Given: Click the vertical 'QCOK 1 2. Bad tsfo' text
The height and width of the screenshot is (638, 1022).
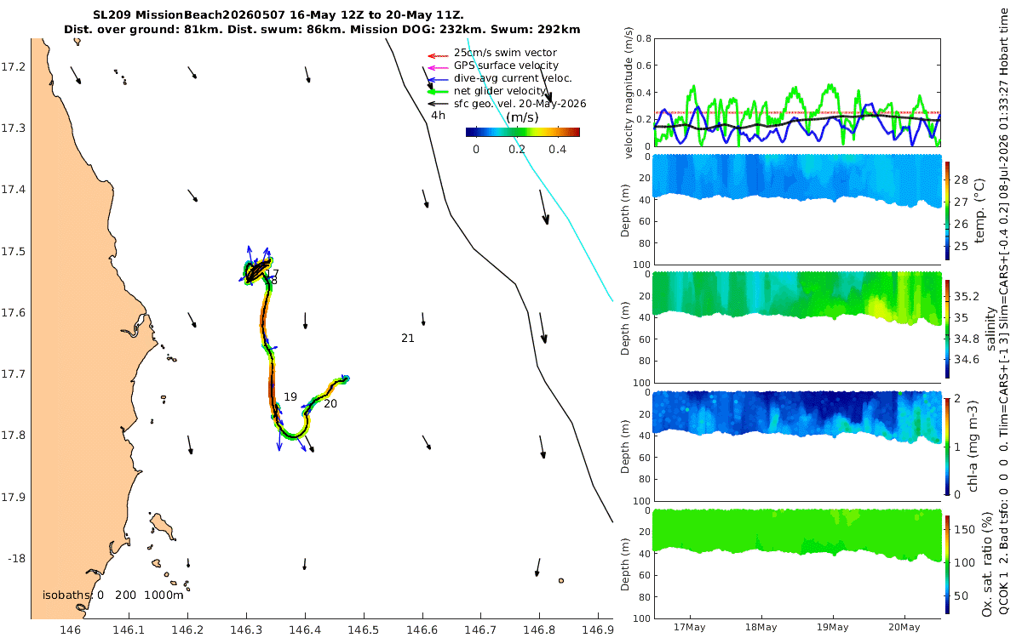Looking at the screenshot, I should [1006, 555].
